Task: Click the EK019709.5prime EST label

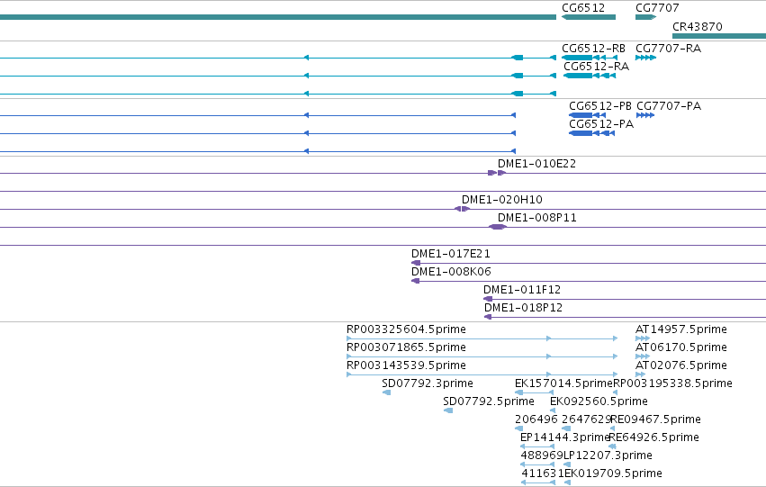Action: coord(613,474)
